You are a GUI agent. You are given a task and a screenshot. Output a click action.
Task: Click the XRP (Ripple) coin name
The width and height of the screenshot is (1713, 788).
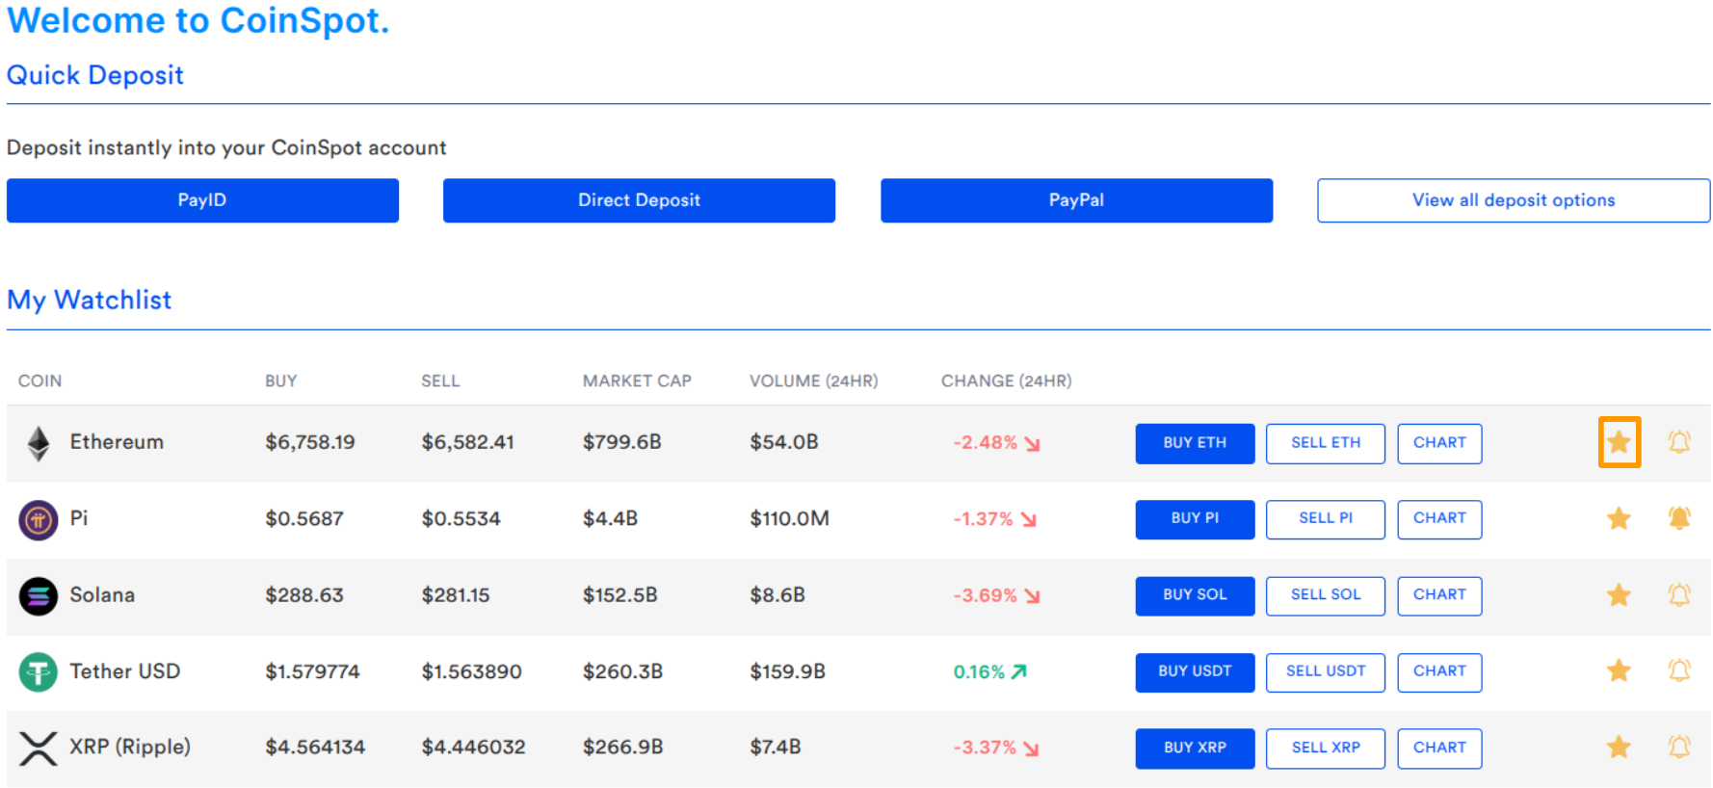click(x=130, y=747)
